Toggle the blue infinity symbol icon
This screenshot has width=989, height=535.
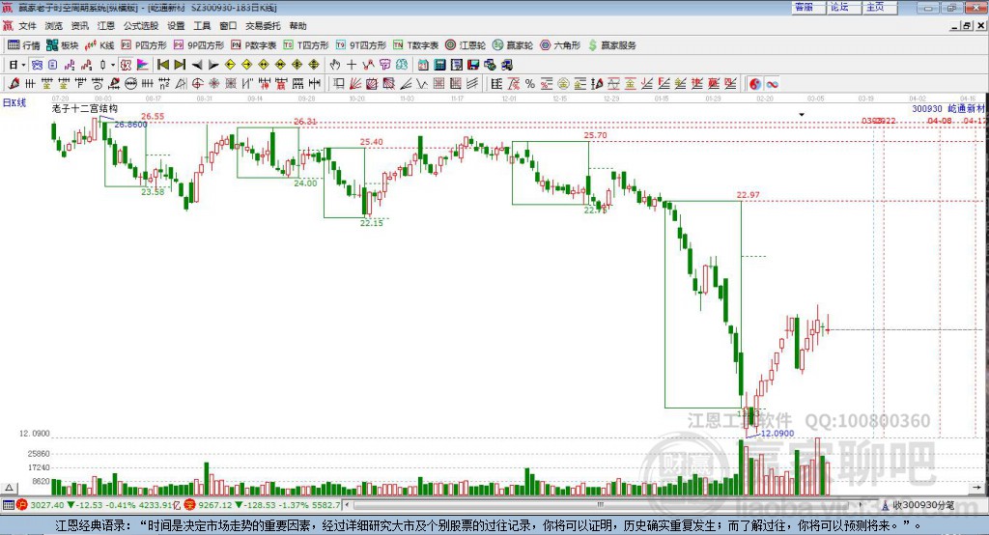click(x=772, y=83)
